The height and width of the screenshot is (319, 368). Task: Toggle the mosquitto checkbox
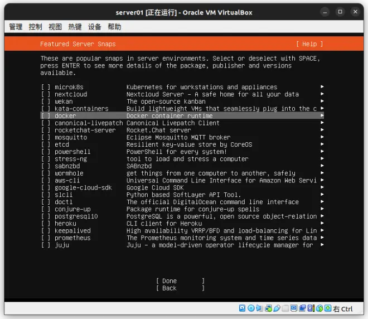[x=46, y=137]
